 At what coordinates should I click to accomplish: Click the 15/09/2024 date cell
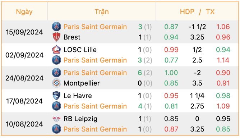[x=24, y=32]
